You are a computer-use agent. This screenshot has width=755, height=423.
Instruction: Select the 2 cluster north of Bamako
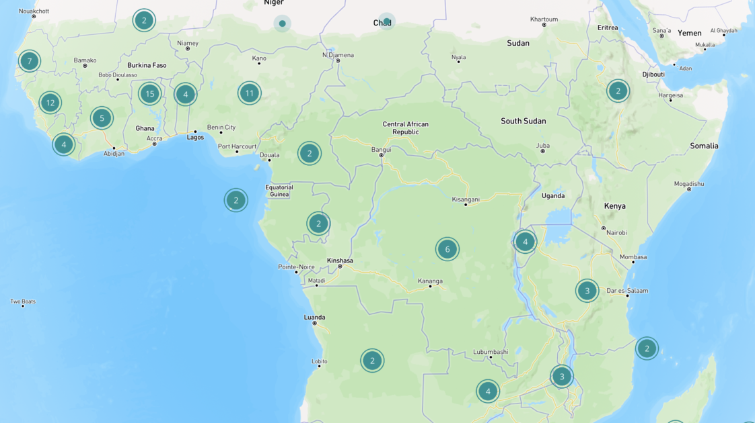144,20
